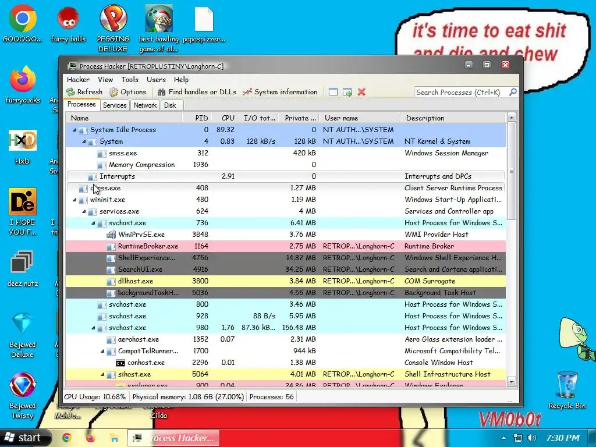The image size is (596, 447).
Task: Sort by the PID column header
Action: tap(197, 118)
